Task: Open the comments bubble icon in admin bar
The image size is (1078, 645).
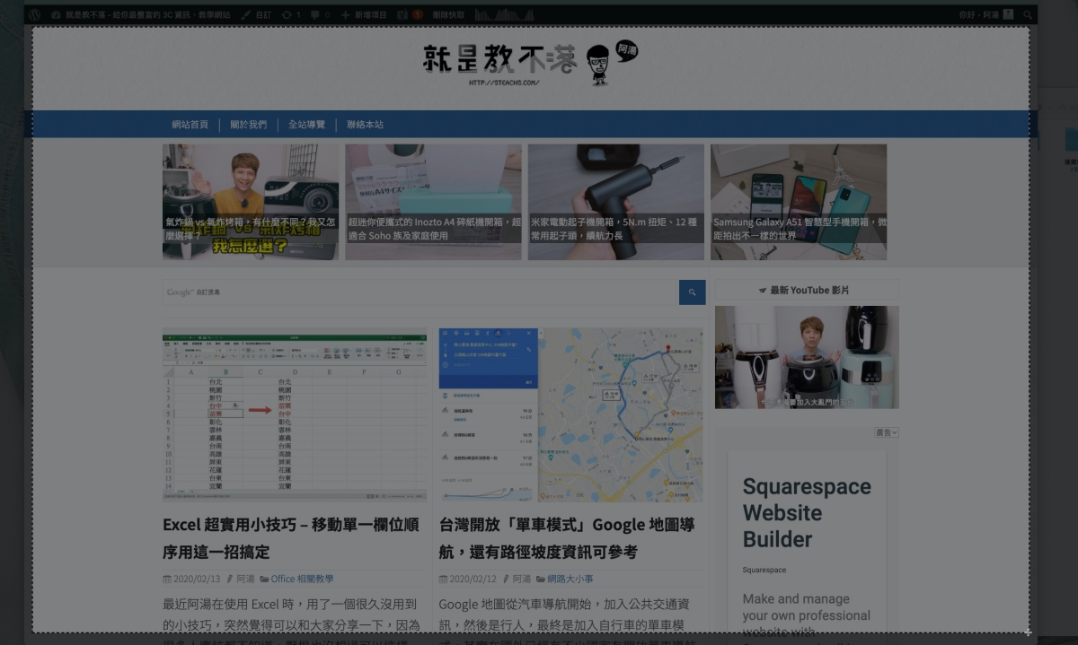Action: pos(319,15)
